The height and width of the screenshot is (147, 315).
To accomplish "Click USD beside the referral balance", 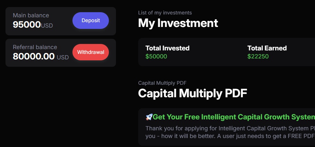I will tap(63, 57).
